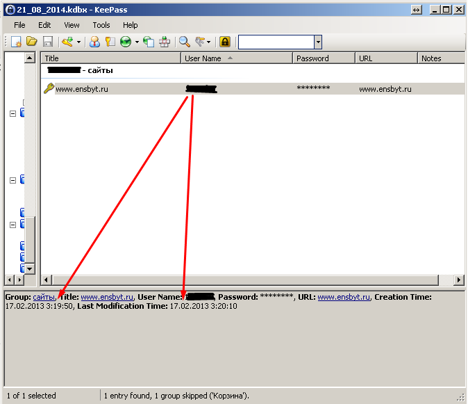Open the Title www.ensbyt.ru link in details pane

coord(107,297)
